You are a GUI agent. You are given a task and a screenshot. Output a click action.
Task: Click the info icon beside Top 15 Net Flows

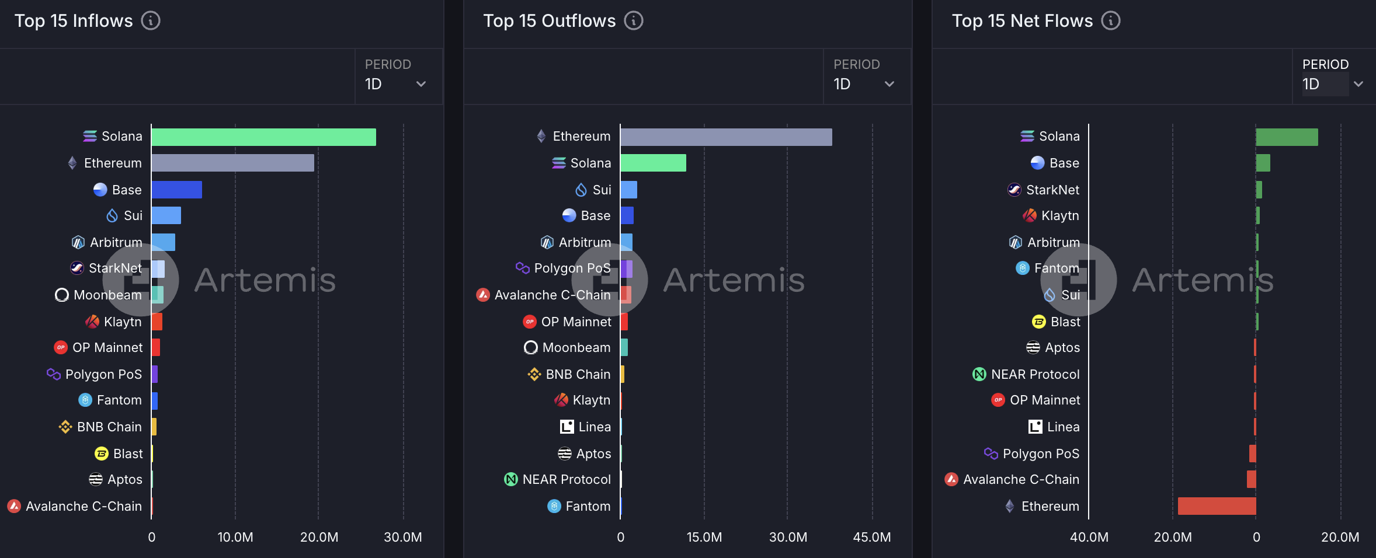pyautogui.click(x=1110, y=21)
